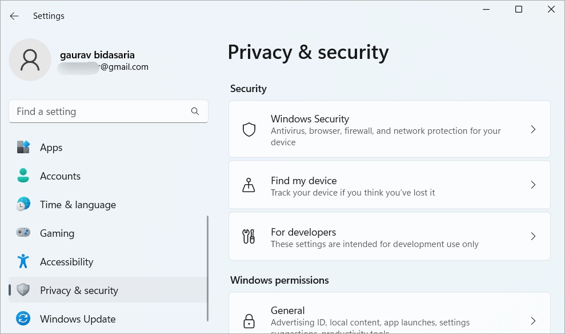This screenshot has height=334, width=565.
Task: Click the Accessibility figure icon
Action: (x=23, y=262)
